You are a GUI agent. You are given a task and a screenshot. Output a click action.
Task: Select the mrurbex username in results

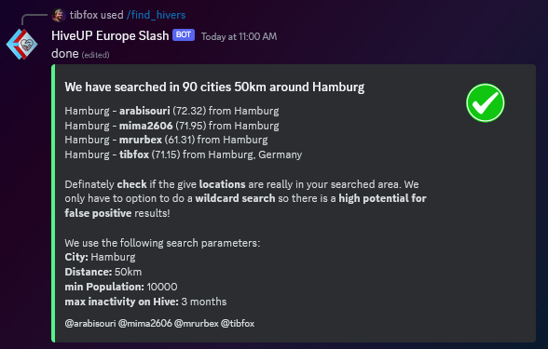141,140
